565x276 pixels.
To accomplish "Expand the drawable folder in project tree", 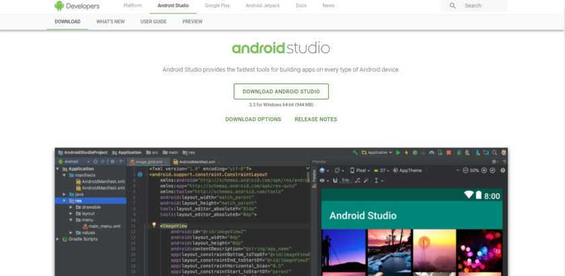I will coord(71,207).
